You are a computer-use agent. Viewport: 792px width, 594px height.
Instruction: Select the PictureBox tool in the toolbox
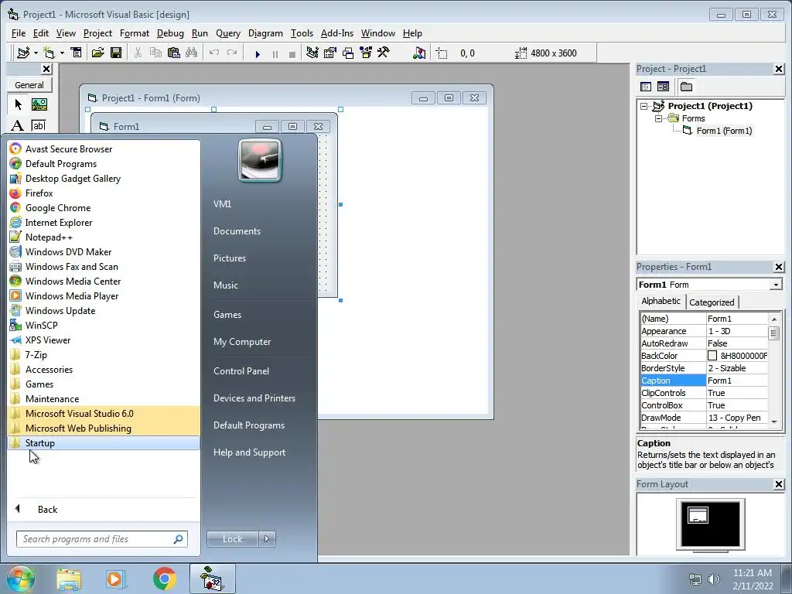[39, 104]
